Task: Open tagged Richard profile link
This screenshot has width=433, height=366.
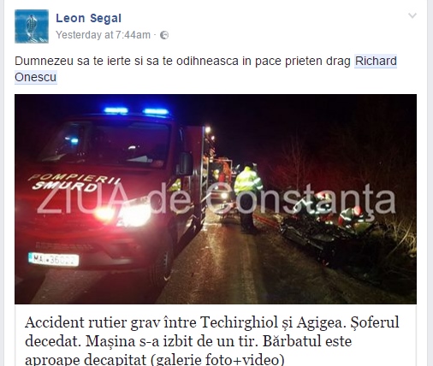Action: [x=376, y=61]
